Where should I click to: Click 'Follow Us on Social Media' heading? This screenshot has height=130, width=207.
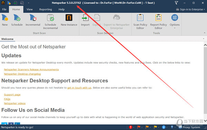33,110
